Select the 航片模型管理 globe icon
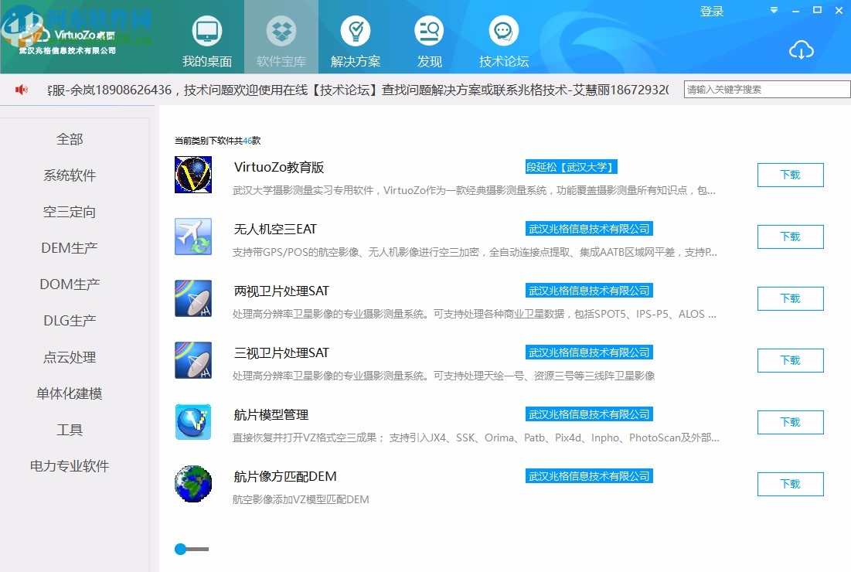This screenshot has height=572, width=851. pyautogui.click(x=192, y=421)
